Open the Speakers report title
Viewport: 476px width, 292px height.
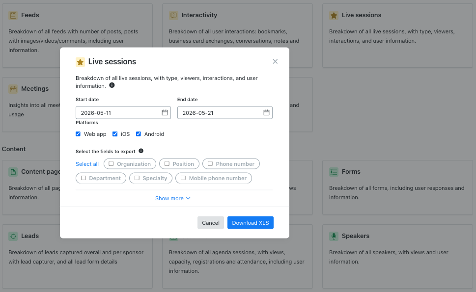coord(356,236)
